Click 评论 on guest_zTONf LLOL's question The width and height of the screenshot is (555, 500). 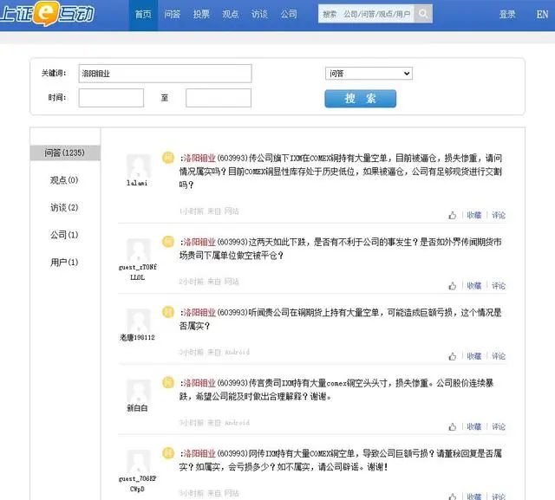499,285
